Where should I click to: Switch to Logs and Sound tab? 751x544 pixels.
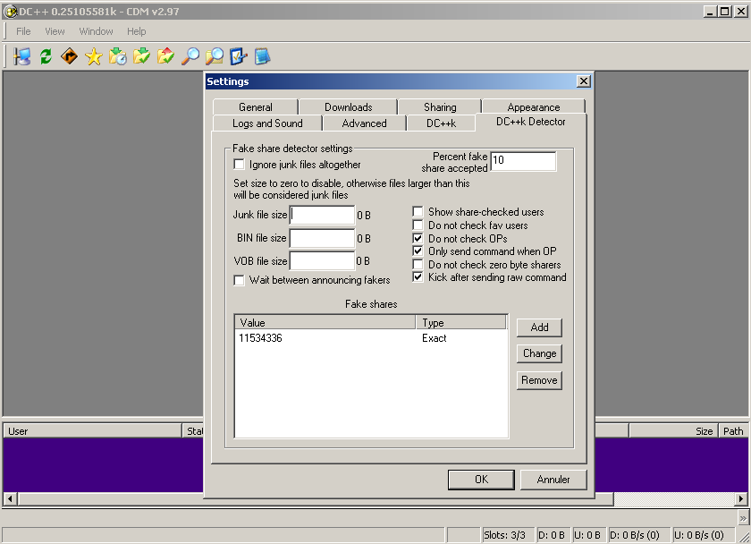pyautogui.click(x=267, y=123)
